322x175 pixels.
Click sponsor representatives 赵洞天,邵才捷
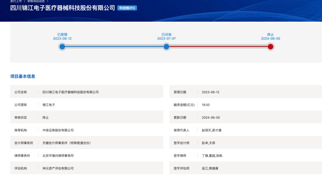tap(212, 130)
